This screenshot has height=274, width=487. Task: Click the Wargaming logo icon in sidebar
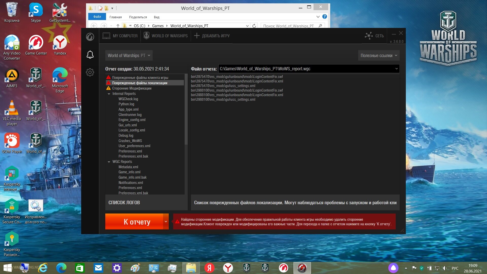tap(90, 37)
